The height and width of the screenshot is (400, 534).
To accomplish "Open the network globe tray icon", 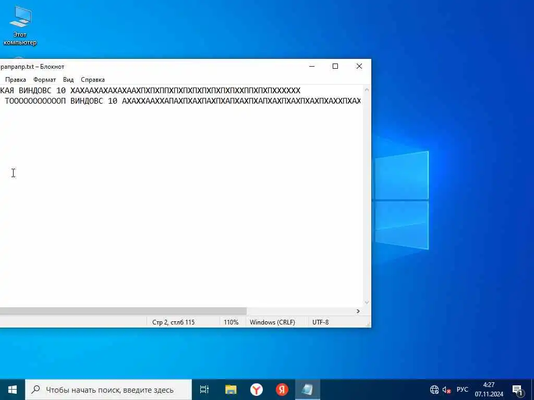I will pyautogui.click(x=434, y=390).
